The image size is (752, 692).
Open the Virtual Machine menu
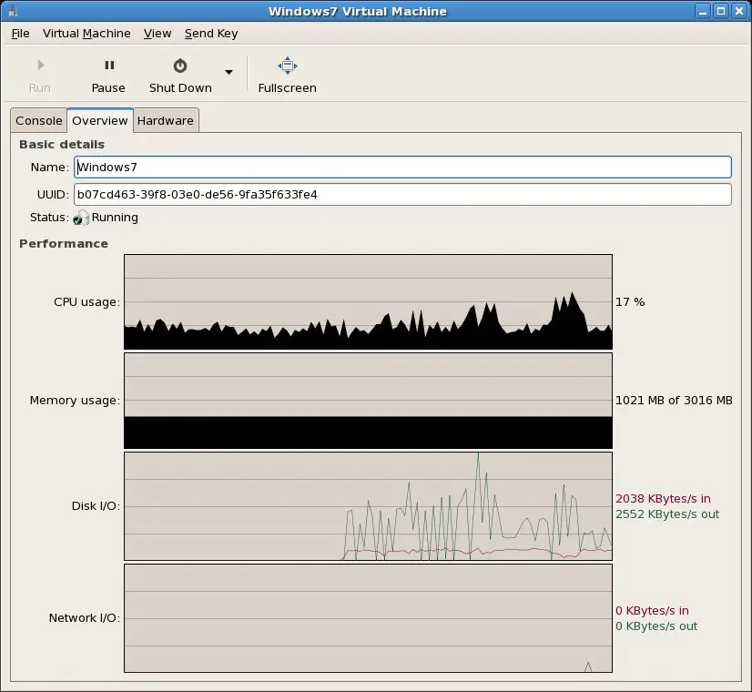coord(86,34)
